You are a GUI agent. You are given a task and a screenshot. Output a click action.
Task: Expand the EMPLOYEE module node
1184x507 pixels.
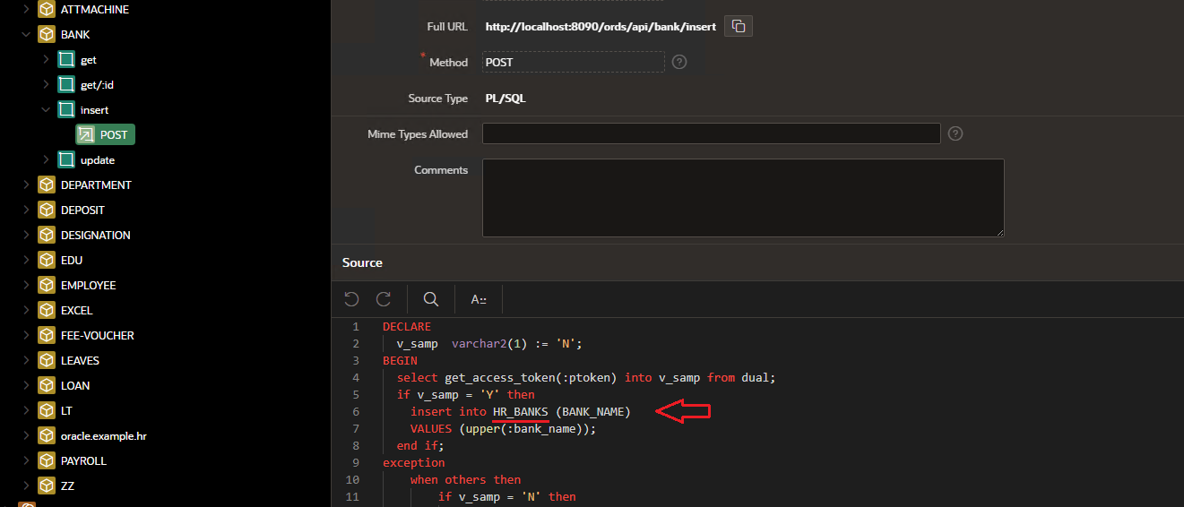pyautogui.click(x=26, y=286)
